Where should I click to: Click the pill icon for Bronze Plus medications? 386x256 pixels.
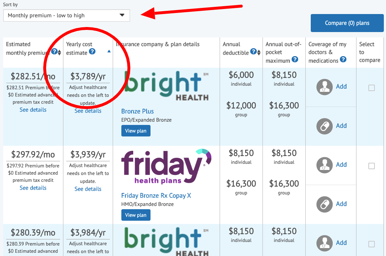324,126
